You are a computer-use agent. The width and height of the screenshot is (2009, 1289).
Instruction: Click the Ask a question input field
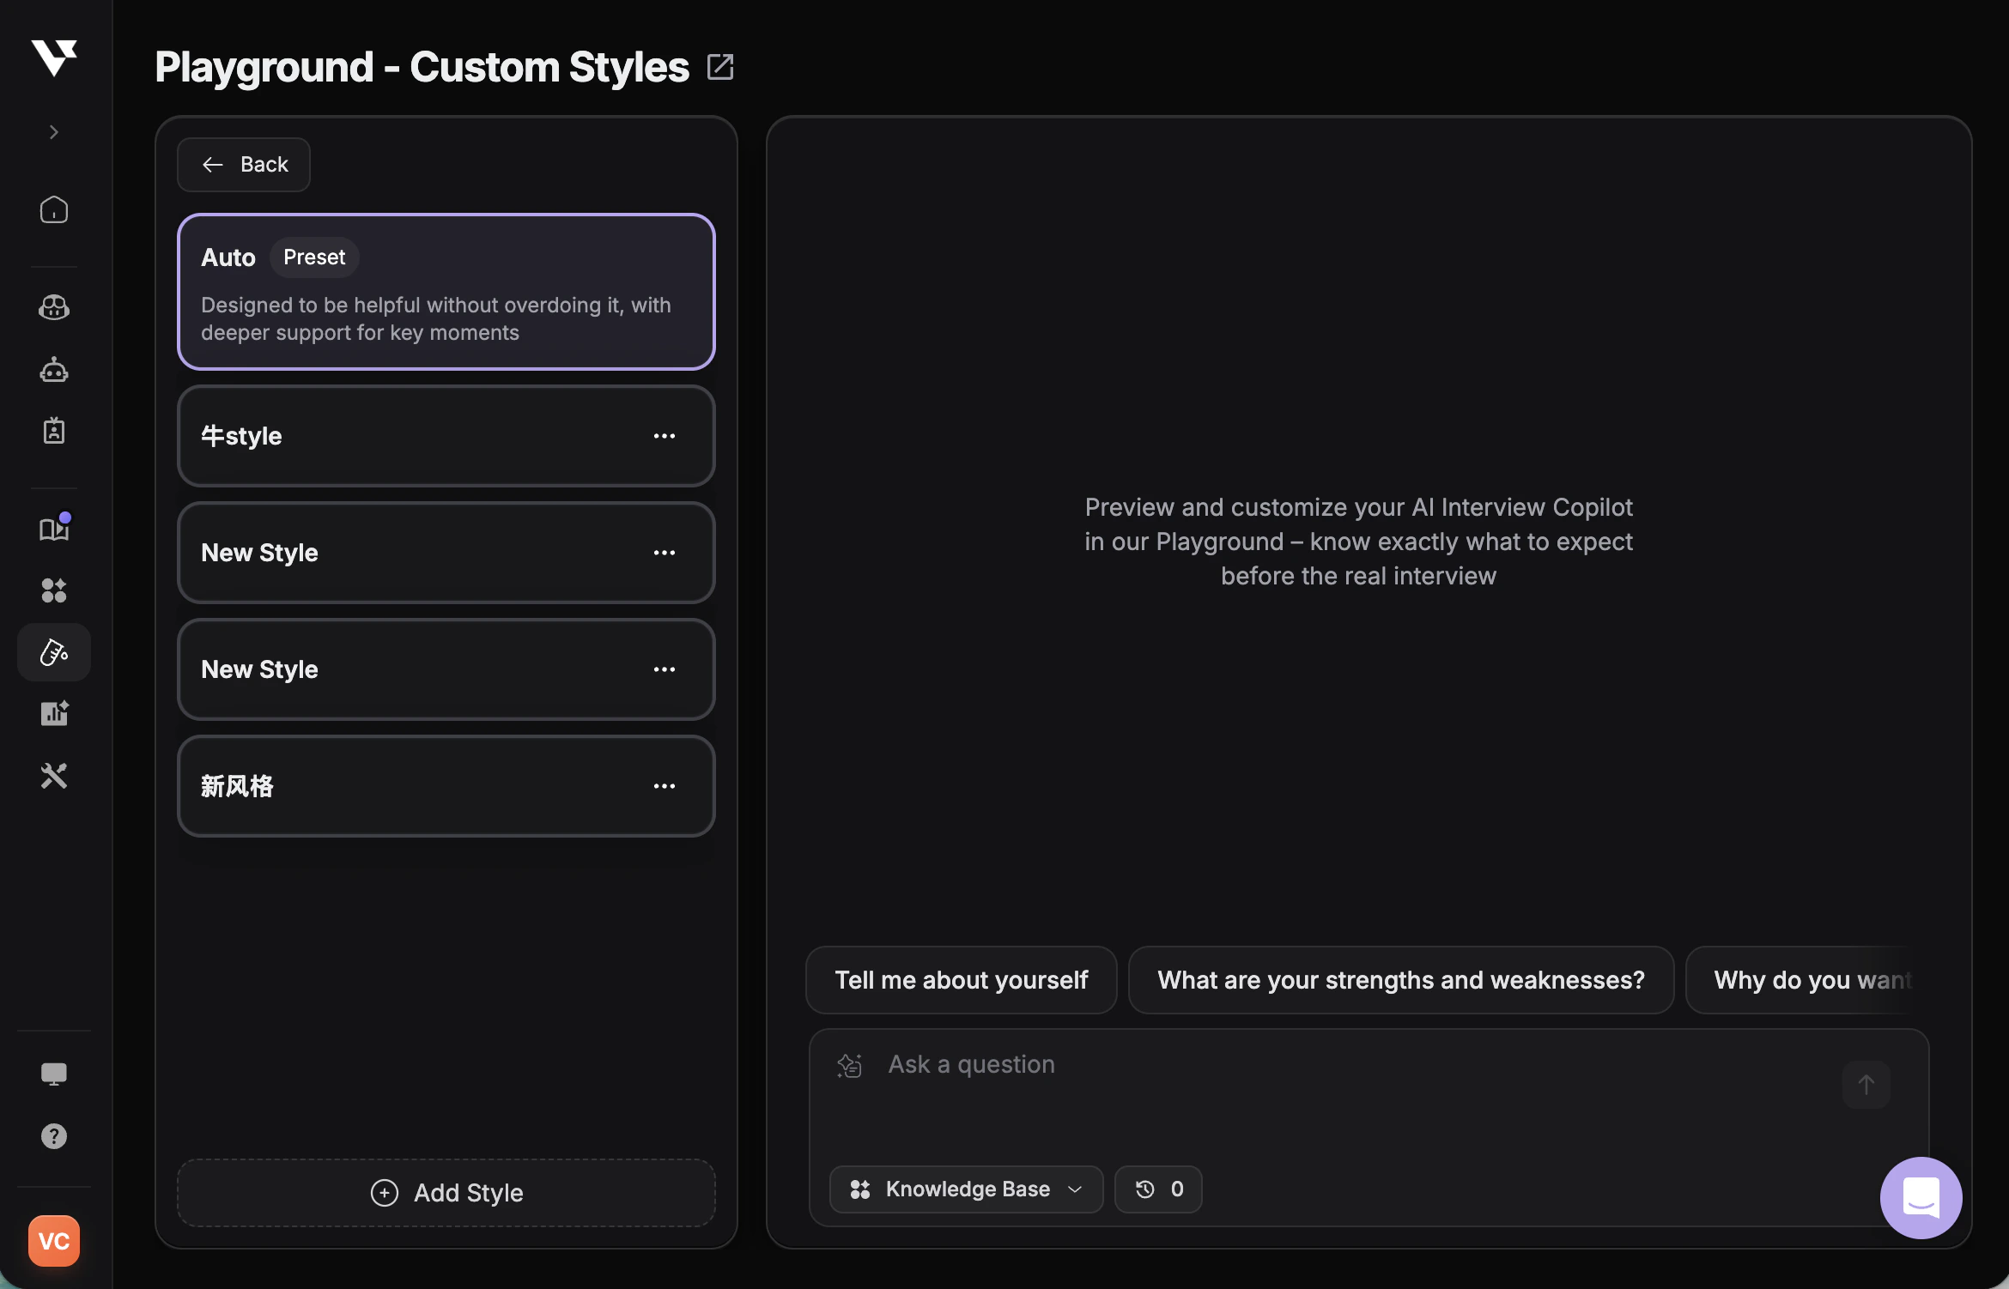1116,1064
